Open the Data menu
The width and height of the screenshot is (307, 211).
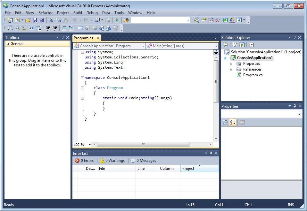[106, 13]
